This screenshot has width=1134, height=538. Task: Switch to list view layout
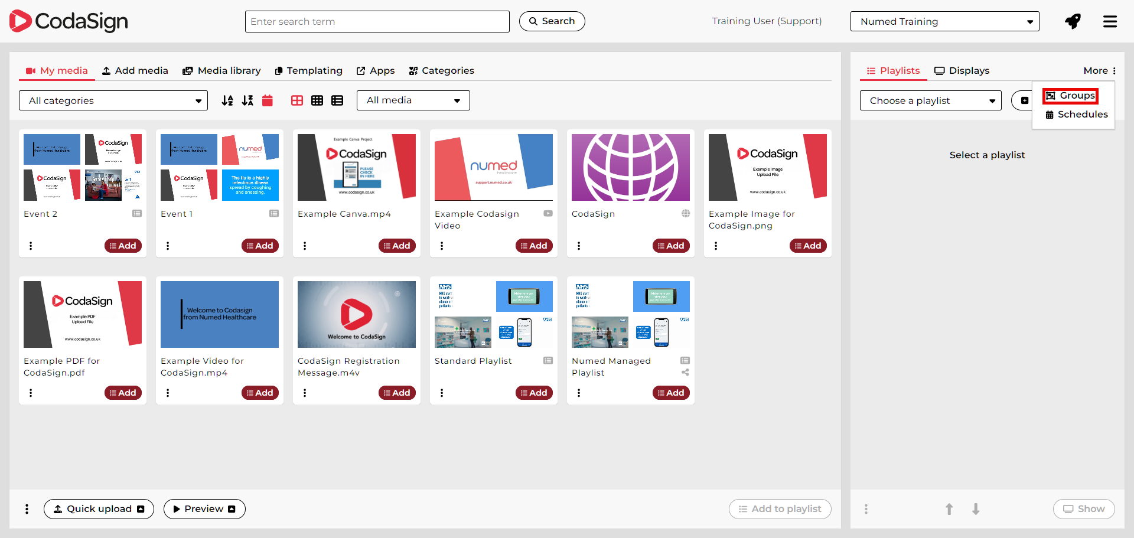(337, 100)
